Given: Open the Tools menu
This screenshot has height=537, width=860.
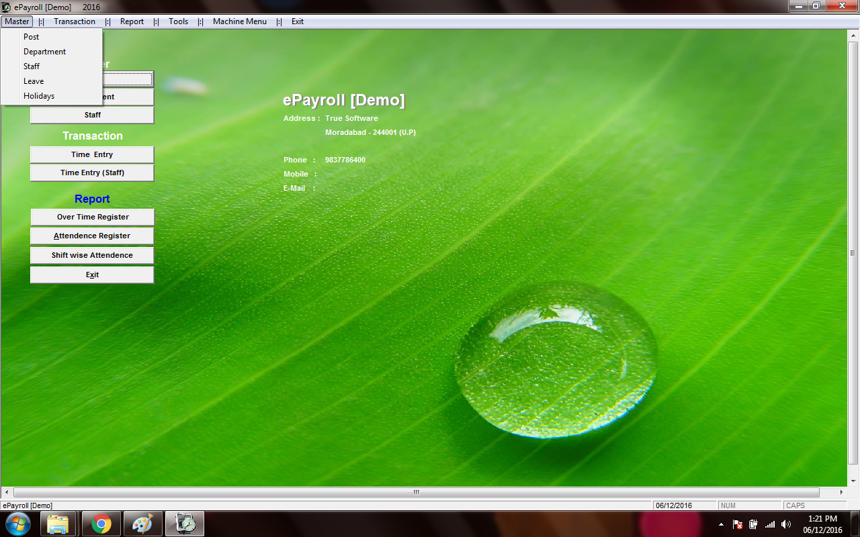Looking at the screenshot, I should pos(178,21).
